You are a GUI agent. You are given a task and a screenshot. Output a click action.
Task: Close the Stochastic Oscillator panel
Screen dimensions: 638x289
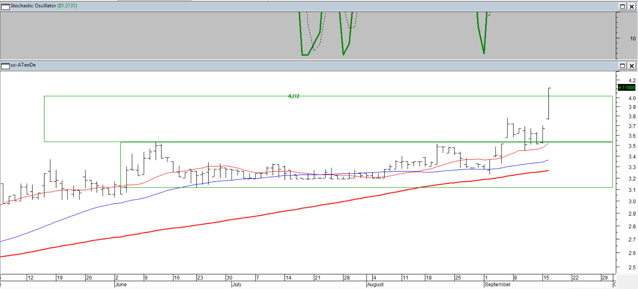coord(632,6)
